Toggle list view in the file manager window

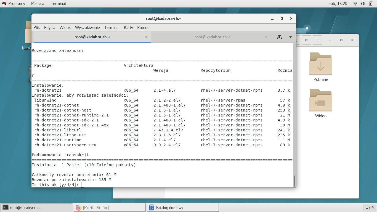pos(306,40)
